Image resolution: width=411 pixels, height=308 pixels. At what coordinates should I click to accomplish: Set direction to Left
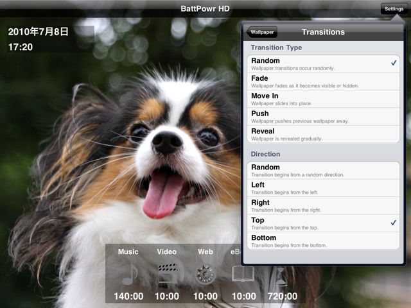point(323,188)
